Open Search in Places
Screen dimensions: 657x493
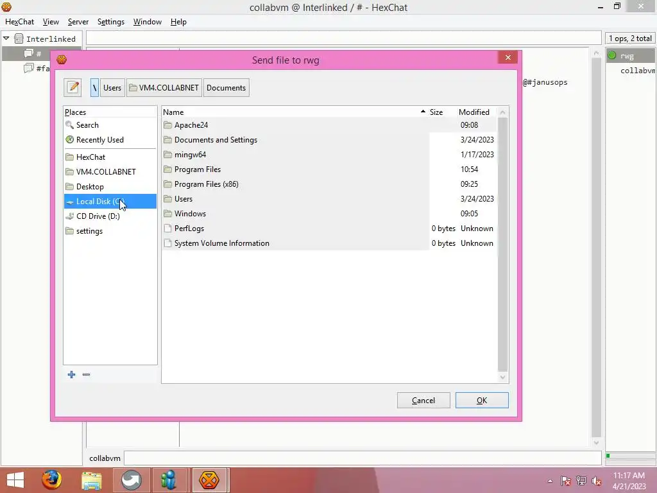pos(110,125)
